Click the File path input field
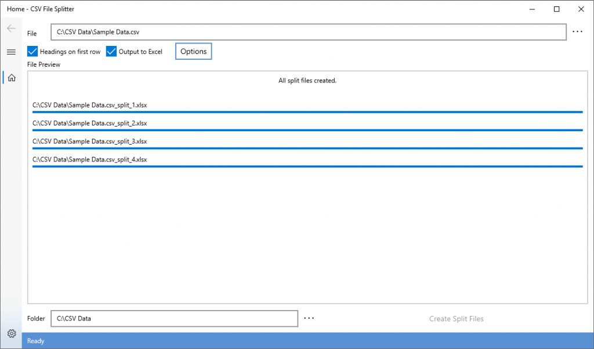This screenshot has width=594, height=349. click(308, 32)
